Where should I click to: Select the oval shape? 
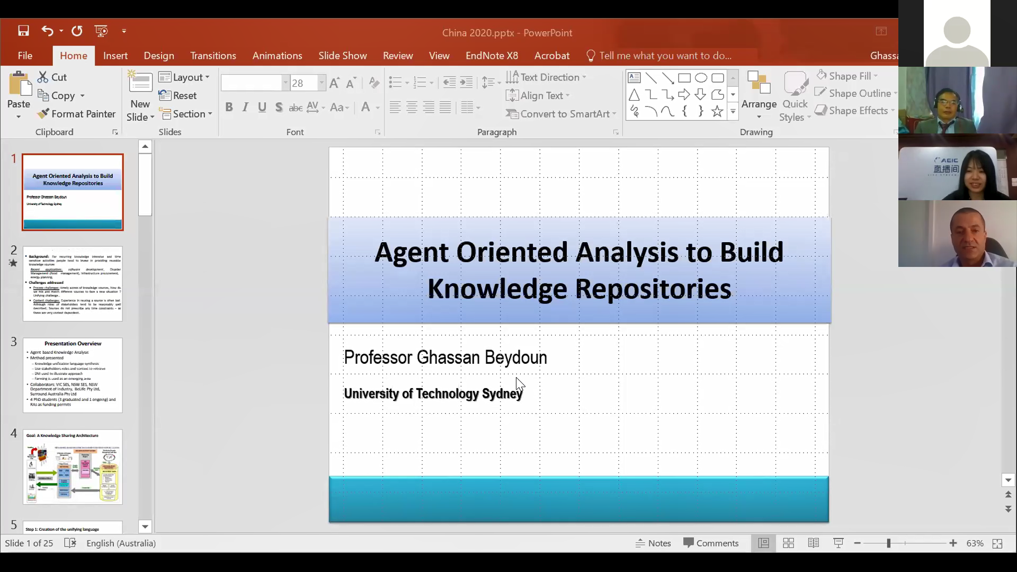click(701, 78)
